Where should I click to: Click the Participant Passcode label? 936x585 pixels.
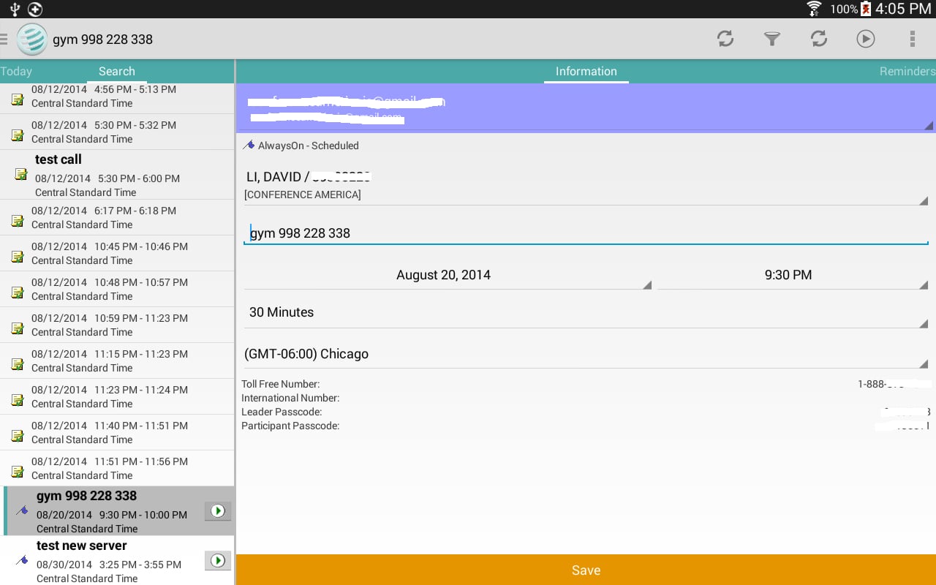[x=290, y=426]
